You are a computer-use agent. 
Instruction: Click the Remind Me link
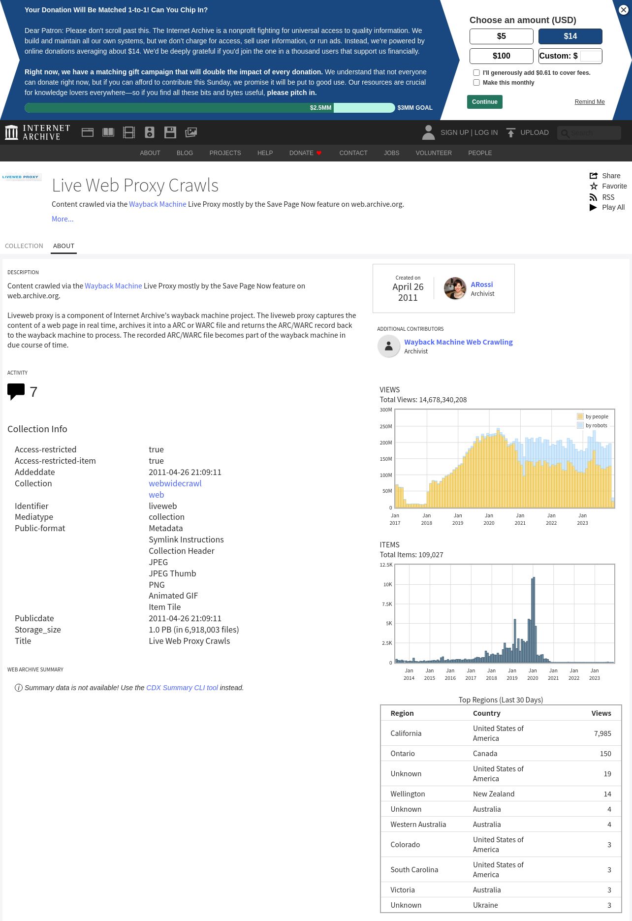coord(590,102)
